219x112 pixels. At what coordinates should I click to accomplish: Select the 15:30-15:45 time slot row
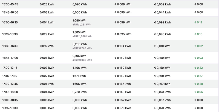pos(109,4)
